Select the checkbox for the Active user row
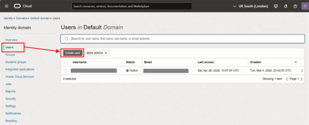Viewport: 309px width, 125px height. (x=66, y=71)
